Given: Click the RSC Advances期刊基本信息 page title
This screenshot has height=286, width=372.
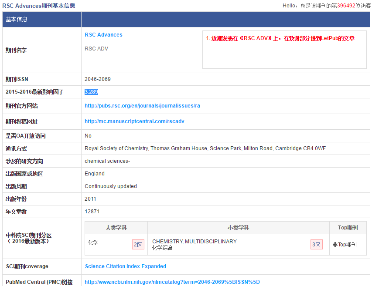Looking at the screenshot, I should pos(39,6).
